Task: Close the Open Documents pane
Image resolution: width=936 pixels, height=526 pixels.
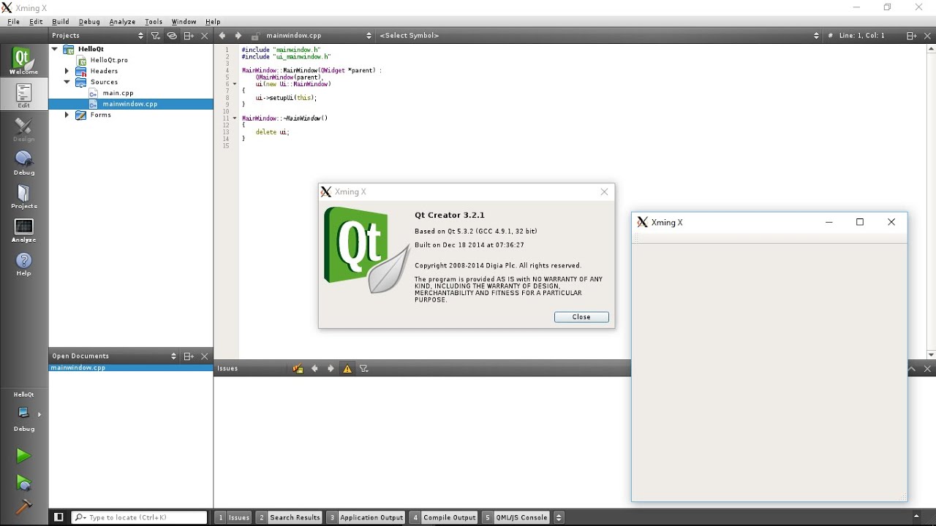Action: coord(205,356)
